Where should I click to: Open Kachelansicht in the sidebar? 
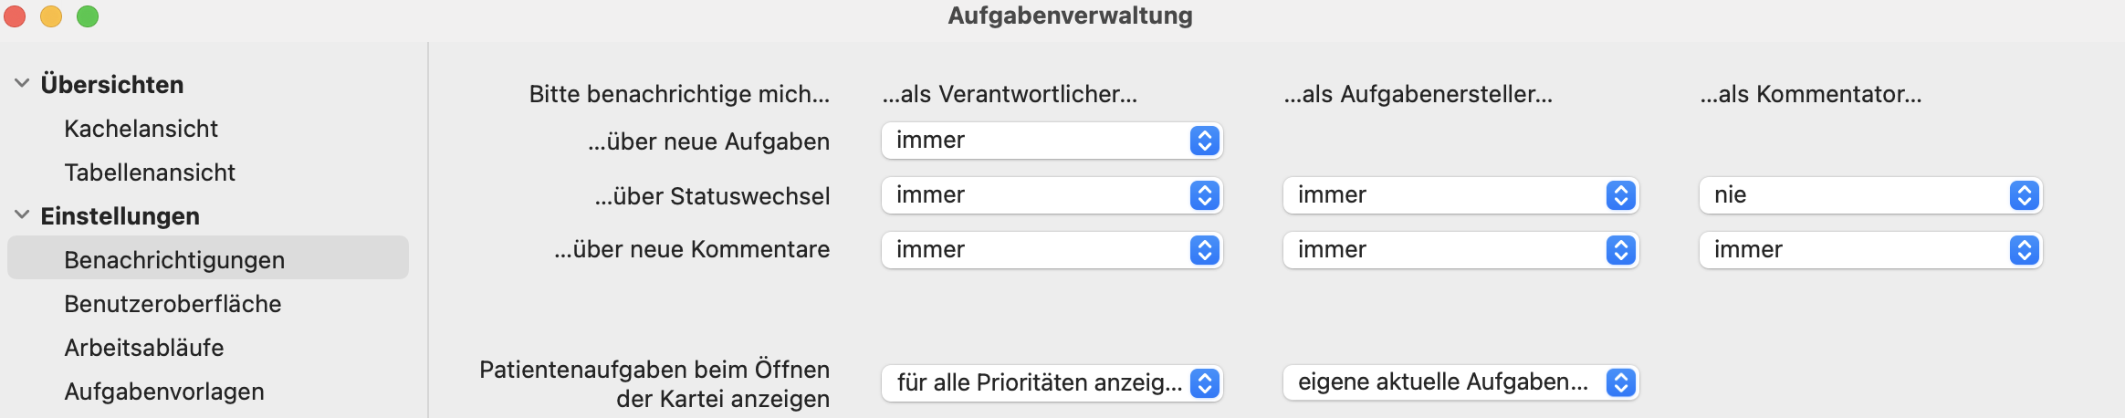pyautogui.click(x=141, y=129)
